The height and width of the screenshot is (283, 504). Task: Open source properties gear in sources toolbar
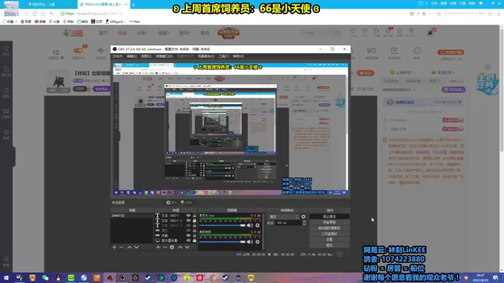point(172,247)
